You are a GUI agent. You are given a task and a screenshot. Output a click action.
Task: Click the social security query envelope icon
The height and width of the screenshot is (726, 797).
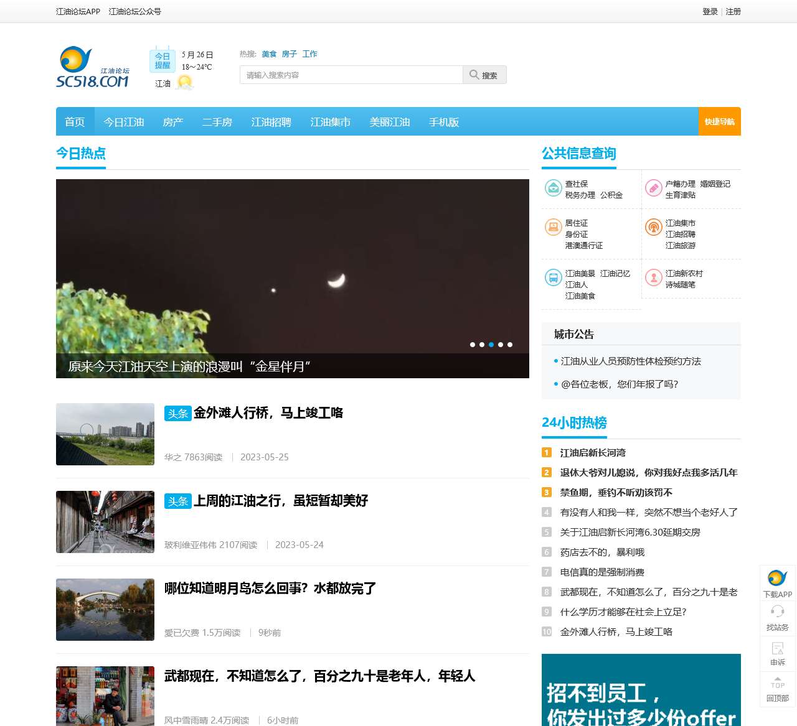[x=554, y=188]
